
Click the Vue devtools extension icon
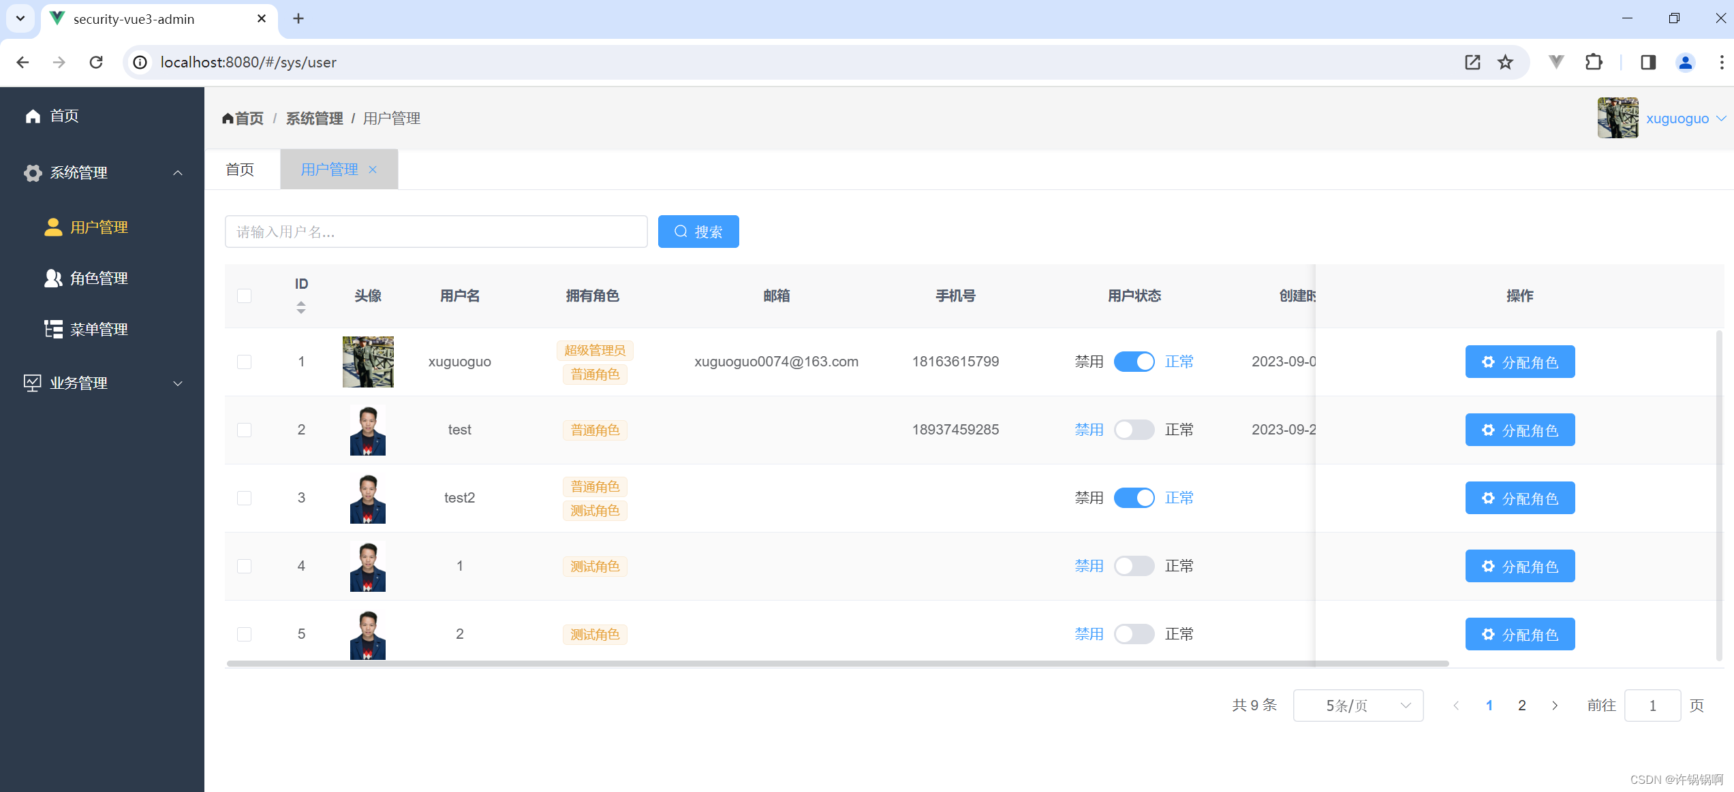pyautogui.click(x=1556, y=63)
